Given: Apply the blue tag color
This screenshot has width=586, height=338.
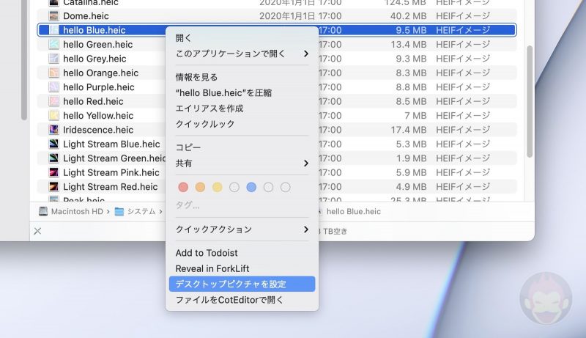Looking at the screenshot, I should click(251, 187).
